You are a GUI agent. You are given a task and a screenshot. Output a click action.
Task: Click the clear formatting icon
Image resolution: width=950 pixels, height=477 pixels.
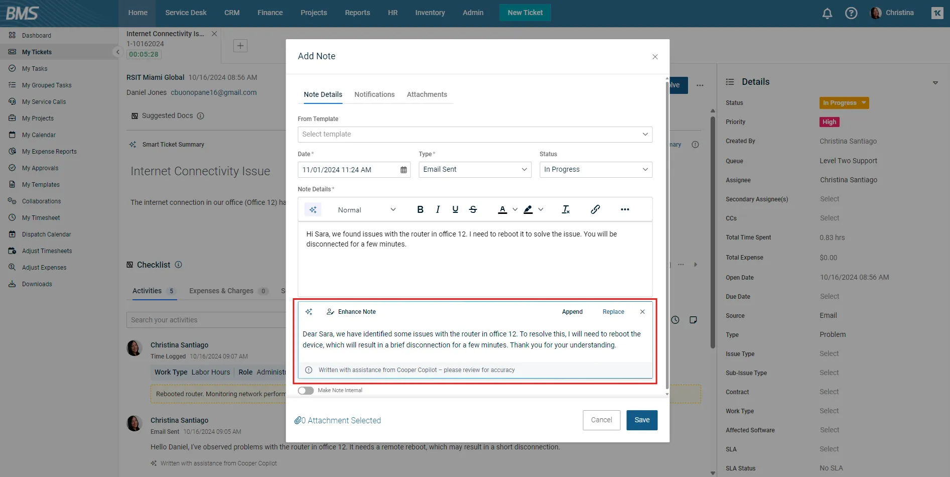click(x=566, y=209)
